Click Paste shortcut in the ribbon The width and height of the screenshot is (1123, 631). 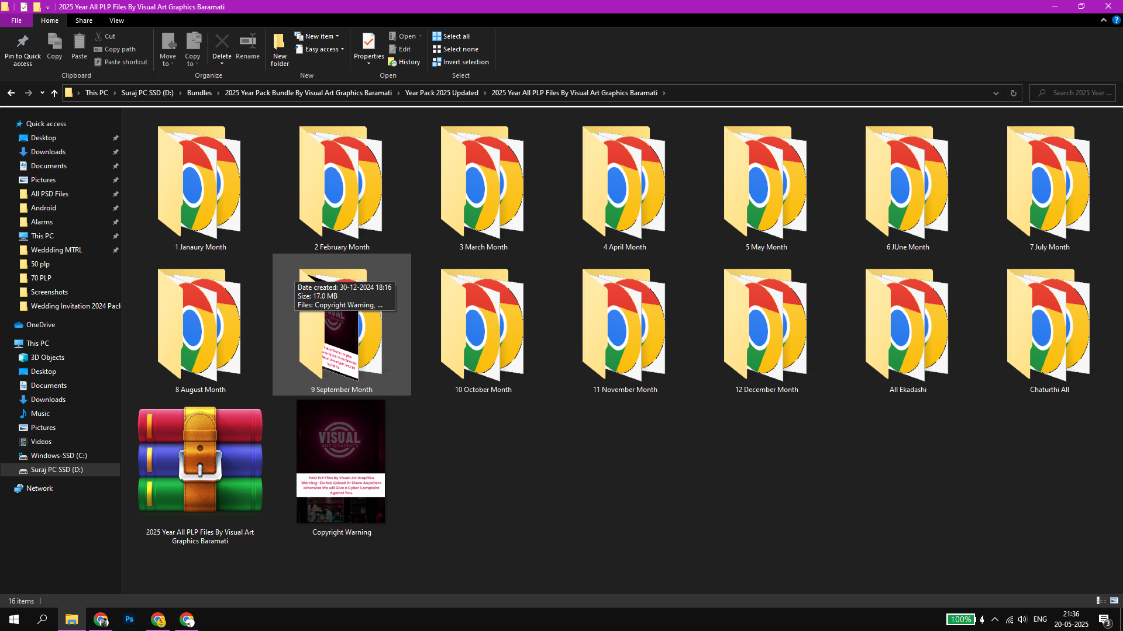(121, 62)
